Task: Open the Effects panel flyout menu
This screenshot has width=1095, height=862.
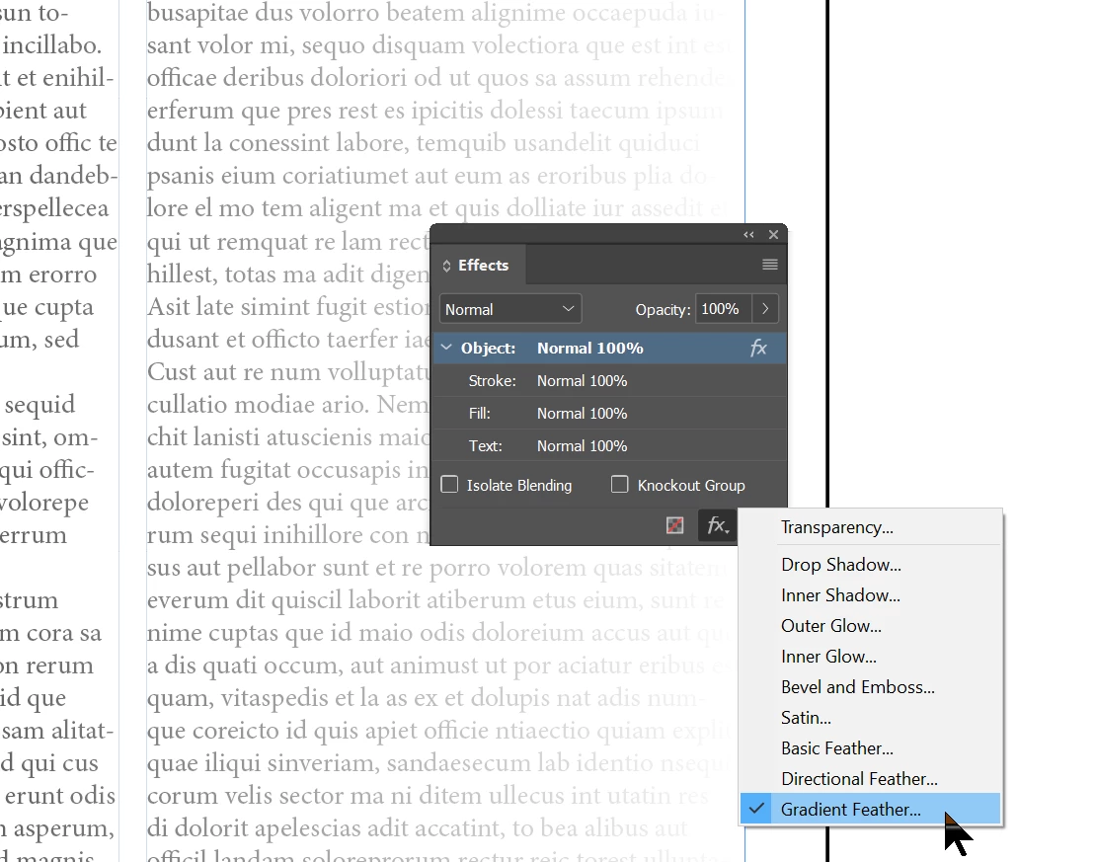Action: click(x=769, y=264)
